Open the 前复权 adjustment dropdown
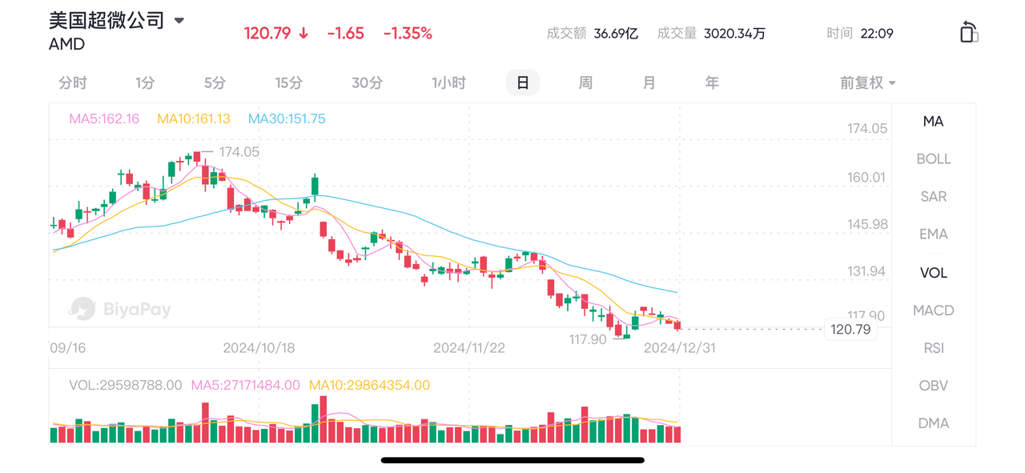This screenshot has height=473, width=1025. pyautogui.click(x=867, y=83)
